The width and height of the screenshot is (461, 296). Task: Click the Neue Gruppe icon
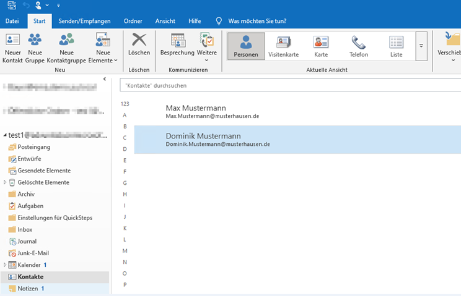[x=35, y=40]
